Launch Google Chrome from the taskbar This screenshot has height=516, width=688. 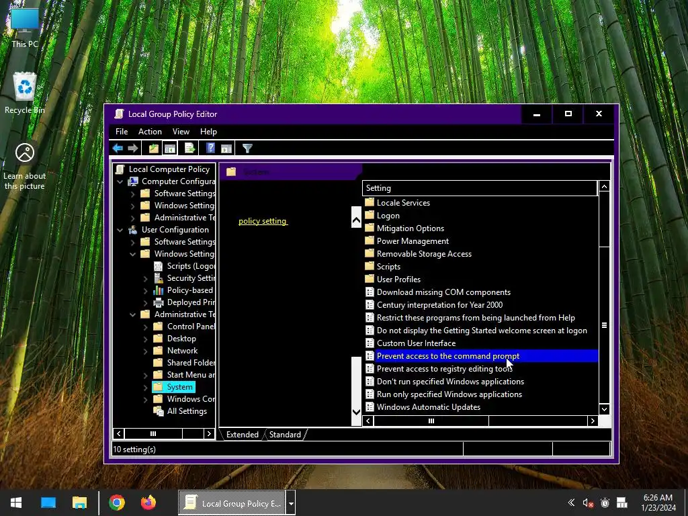[117, 503]
